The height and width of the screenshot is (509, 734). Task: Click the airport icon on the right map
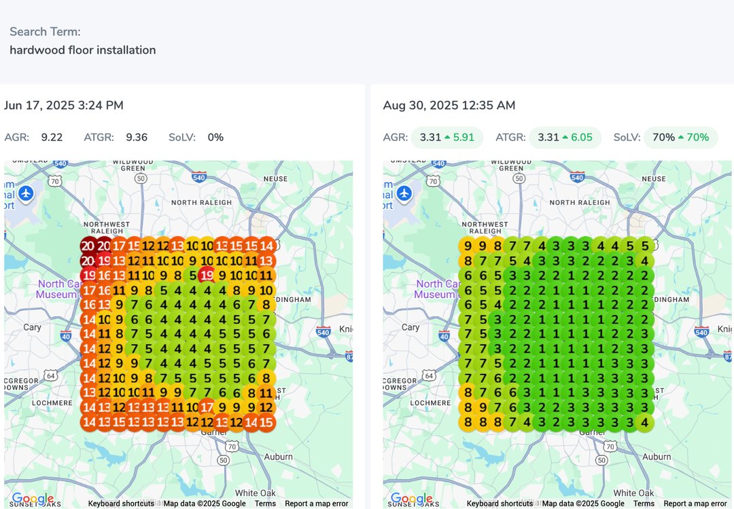pos(405,193)
